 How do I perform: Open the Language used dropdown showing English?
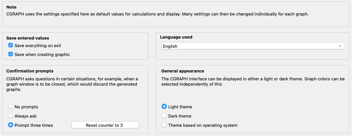tap(252, 46)
